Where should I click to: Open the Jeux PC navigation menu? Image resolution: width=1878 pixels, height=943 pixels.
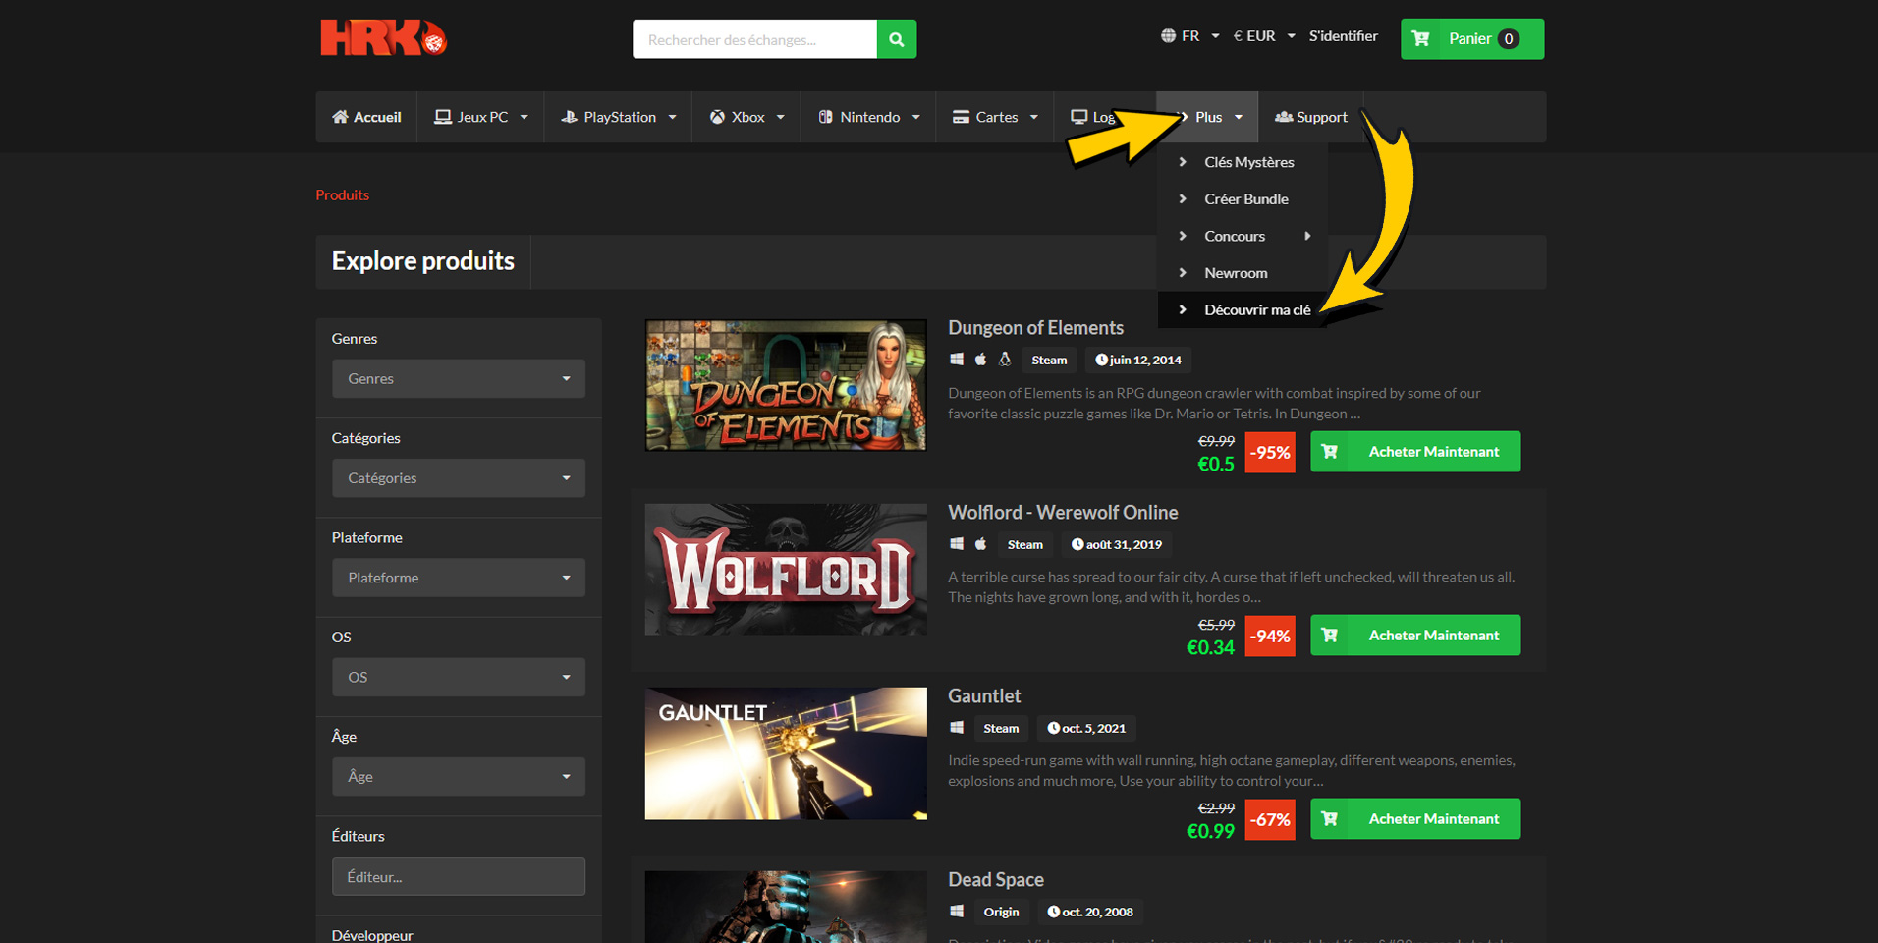481,117
